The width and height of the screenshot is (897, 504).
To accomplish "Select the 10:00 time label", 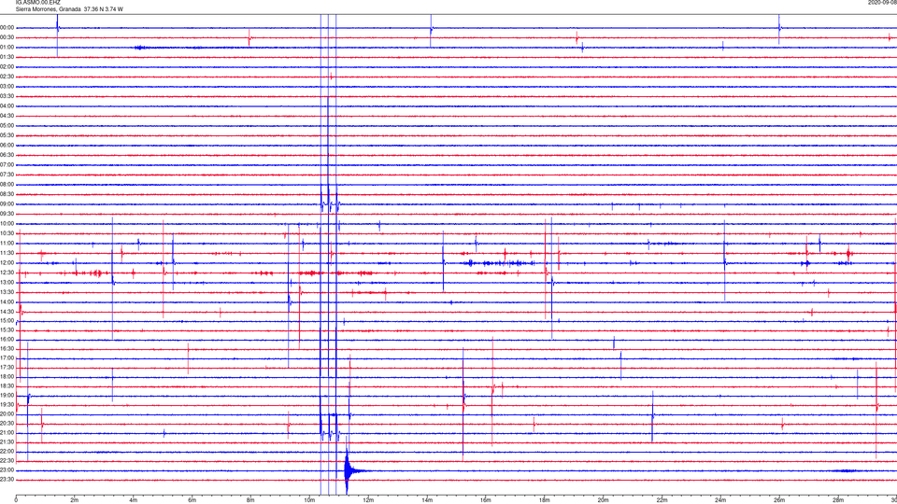I will pyautogui.click(x=7, y=224).
